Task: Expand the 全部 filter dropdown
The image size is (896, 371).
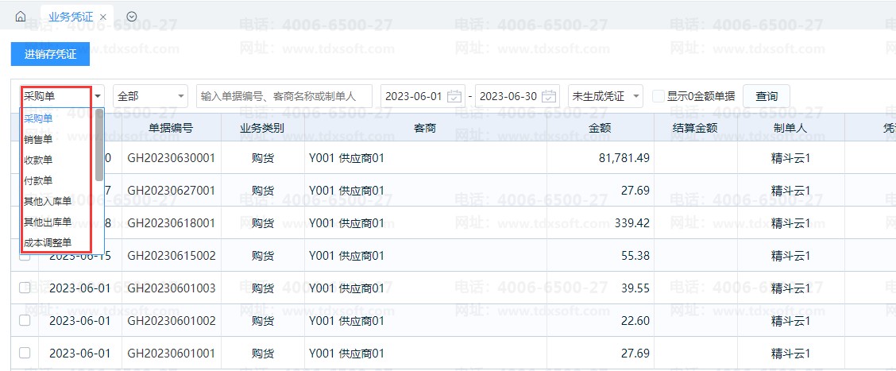Action: (151, 96)
